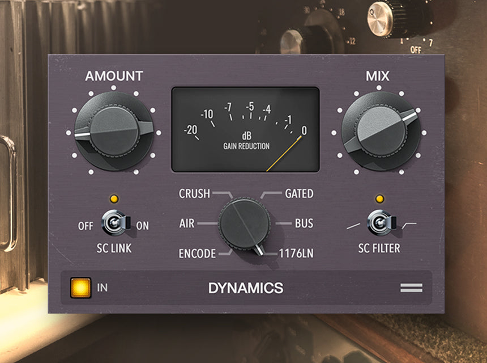
Task: Click the SC filter high-pass curve icon
Action: click(409, 226)
